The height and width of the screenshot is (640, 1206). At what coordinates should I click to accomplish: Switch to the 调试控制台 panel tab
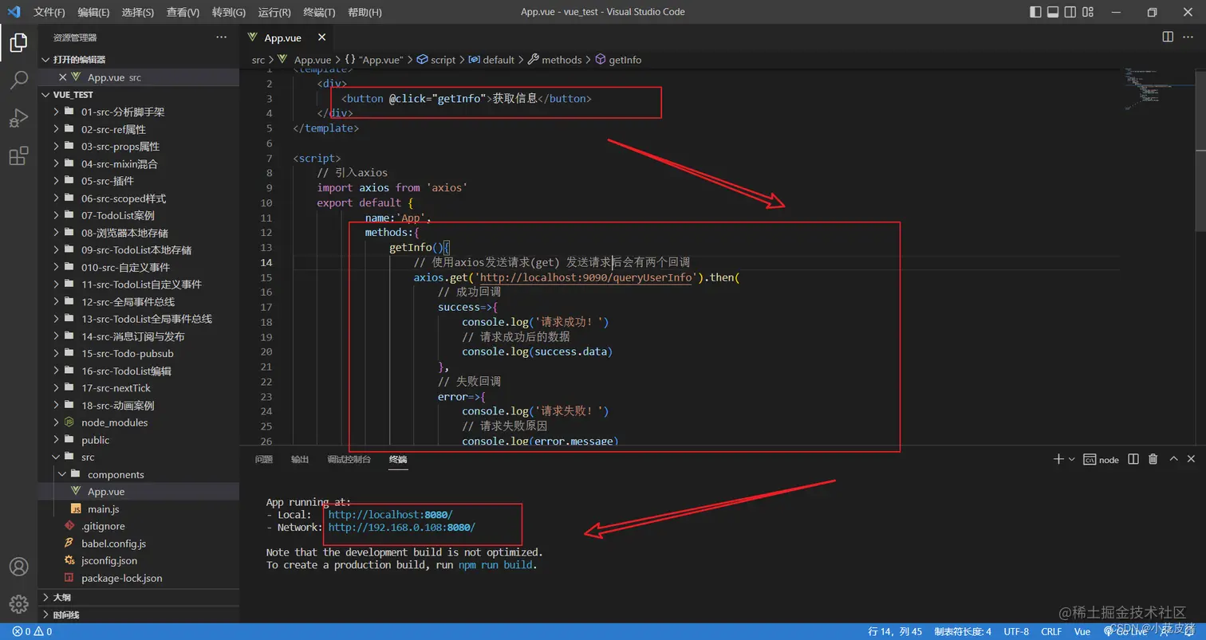click(x=349, y=459)
